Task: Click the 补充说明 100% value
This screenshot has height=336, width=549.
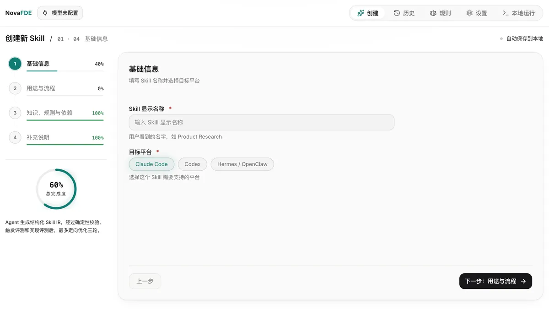Action: [98, 137]
